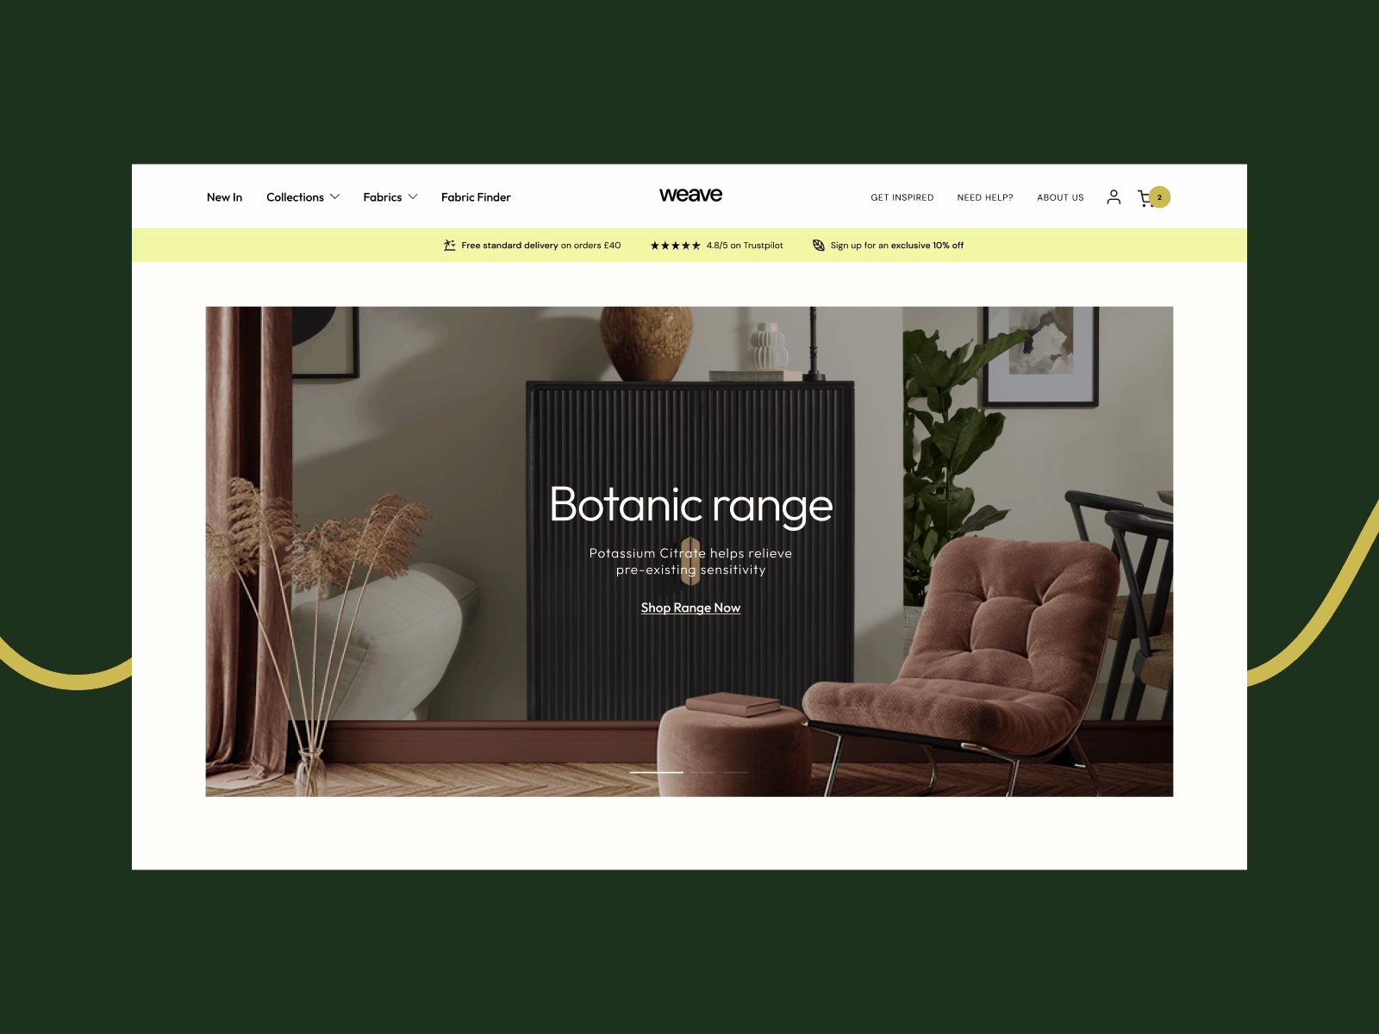Viewport: 1379px width, 1034px height.
Task: Click the weave logo
Action: pyautogui.click(x=690, y=196)
